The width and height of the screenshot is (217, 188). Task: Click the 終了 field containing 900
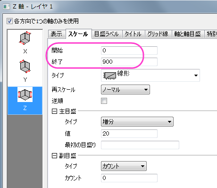[129, 62]
